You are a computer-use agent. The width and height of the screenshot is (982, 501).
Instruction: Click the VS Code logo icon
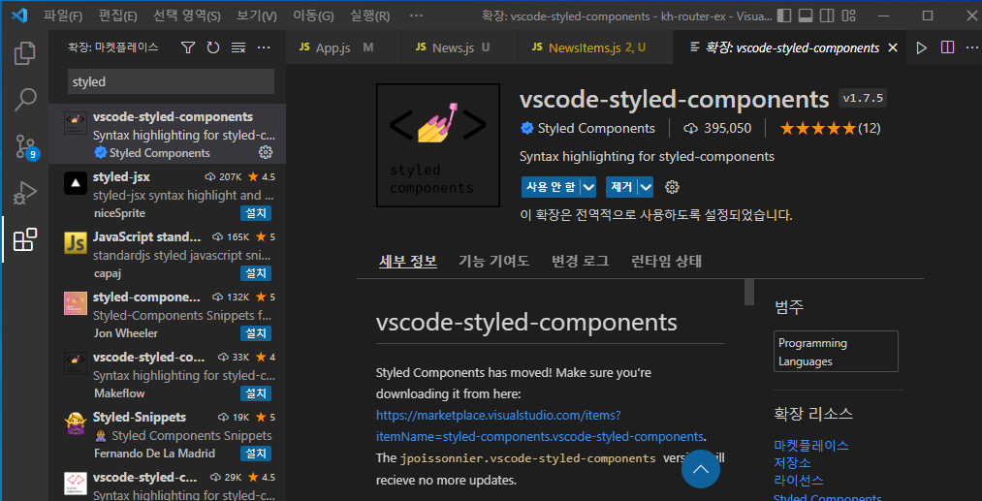(18, 16)
